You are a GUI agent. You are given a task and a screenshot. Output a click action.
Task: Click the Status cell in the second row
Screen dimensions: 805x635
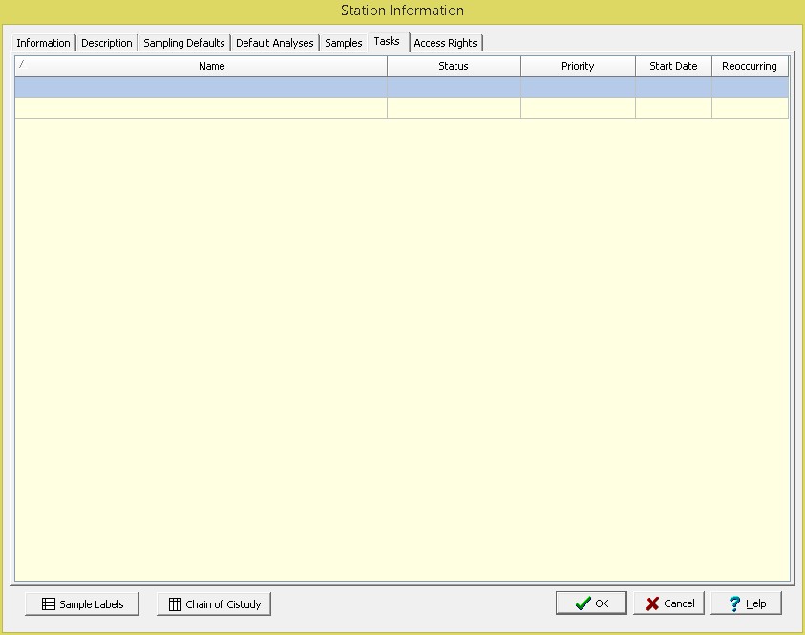tap(454, 109)
